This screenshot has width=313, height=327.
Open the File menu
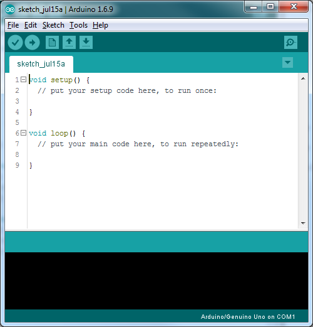point(13,25)
